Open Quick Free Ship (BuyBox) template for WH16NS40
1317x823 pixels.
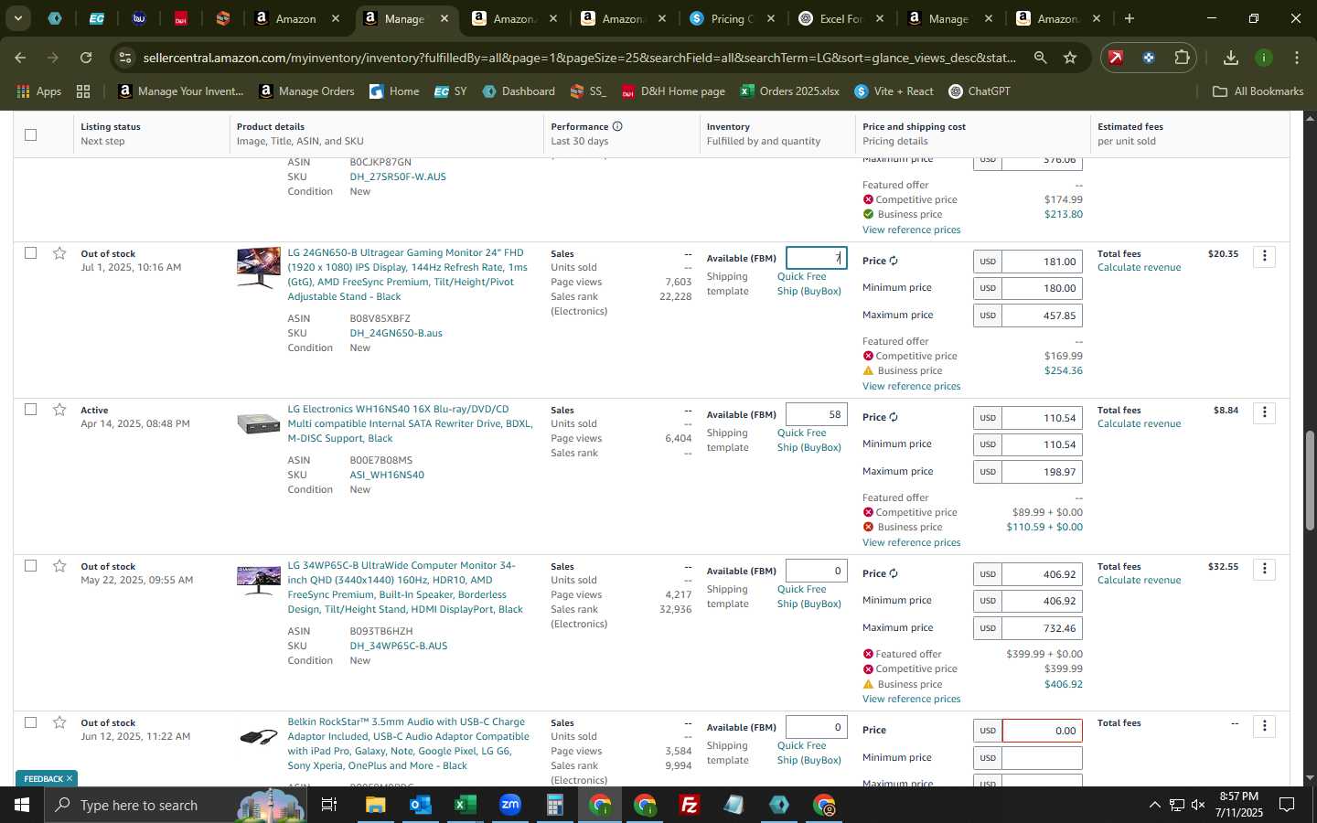(808, 440)
